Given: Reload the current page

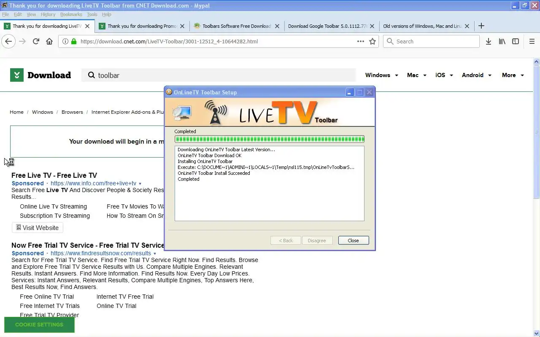Looking at the screenshot, I should (x=36, y=41).
